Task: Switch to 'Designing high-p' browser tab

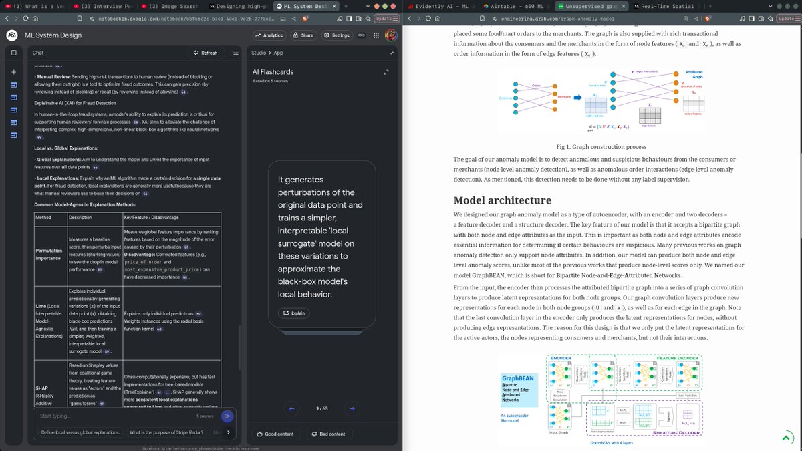Action: [x=237, y=6]
